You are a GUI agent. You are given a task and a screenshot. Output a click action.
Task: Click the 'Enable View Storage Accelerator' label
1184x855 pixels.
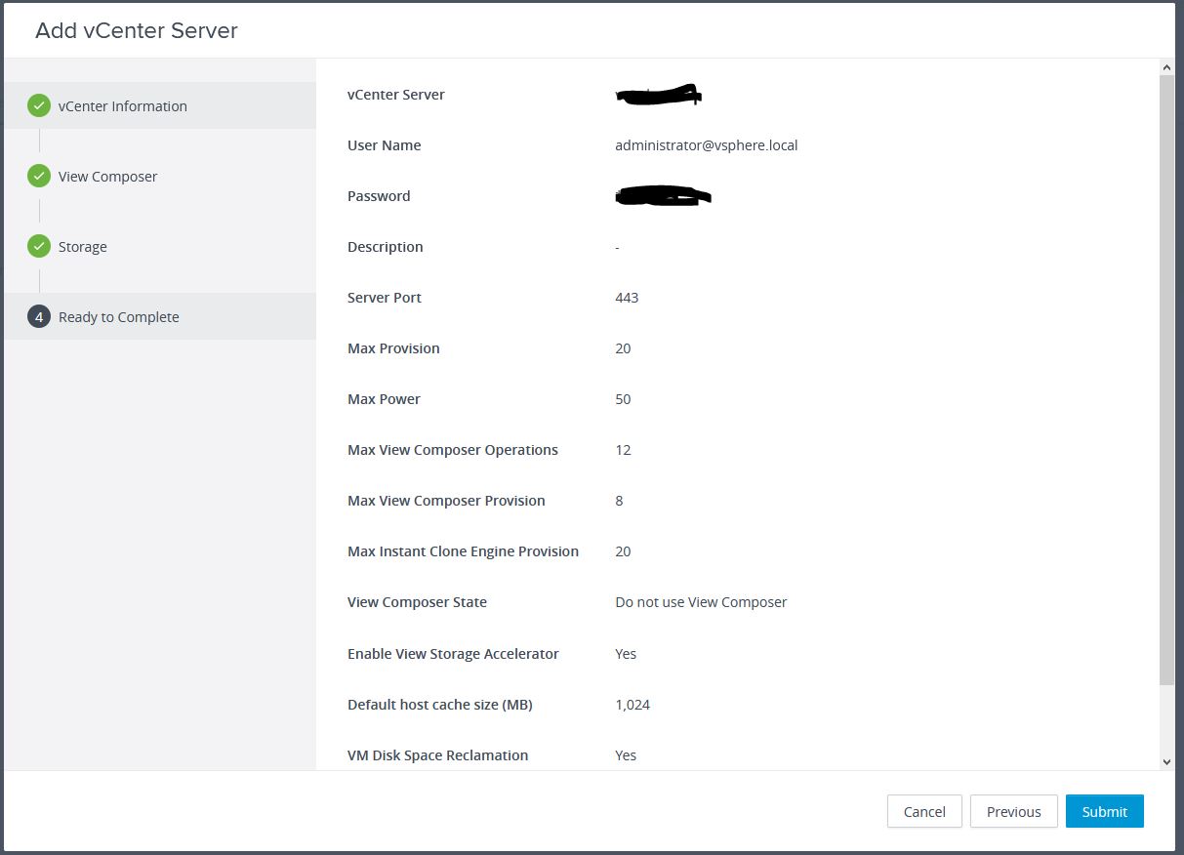(453, 654)
